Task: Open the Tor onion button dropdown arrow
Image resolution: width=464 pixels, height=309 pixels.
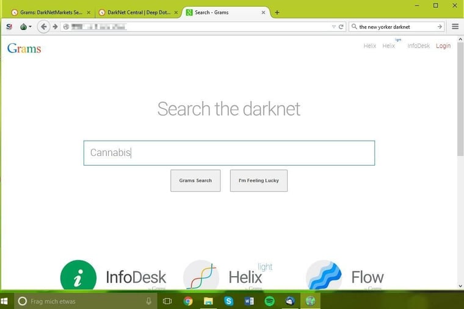Action: tap(30, 27)
